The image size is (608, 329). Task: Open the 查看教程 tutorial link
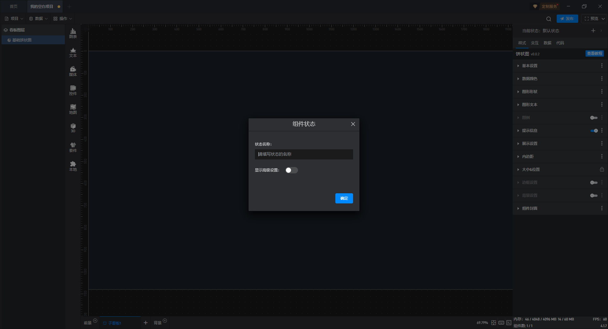point(594,53)
